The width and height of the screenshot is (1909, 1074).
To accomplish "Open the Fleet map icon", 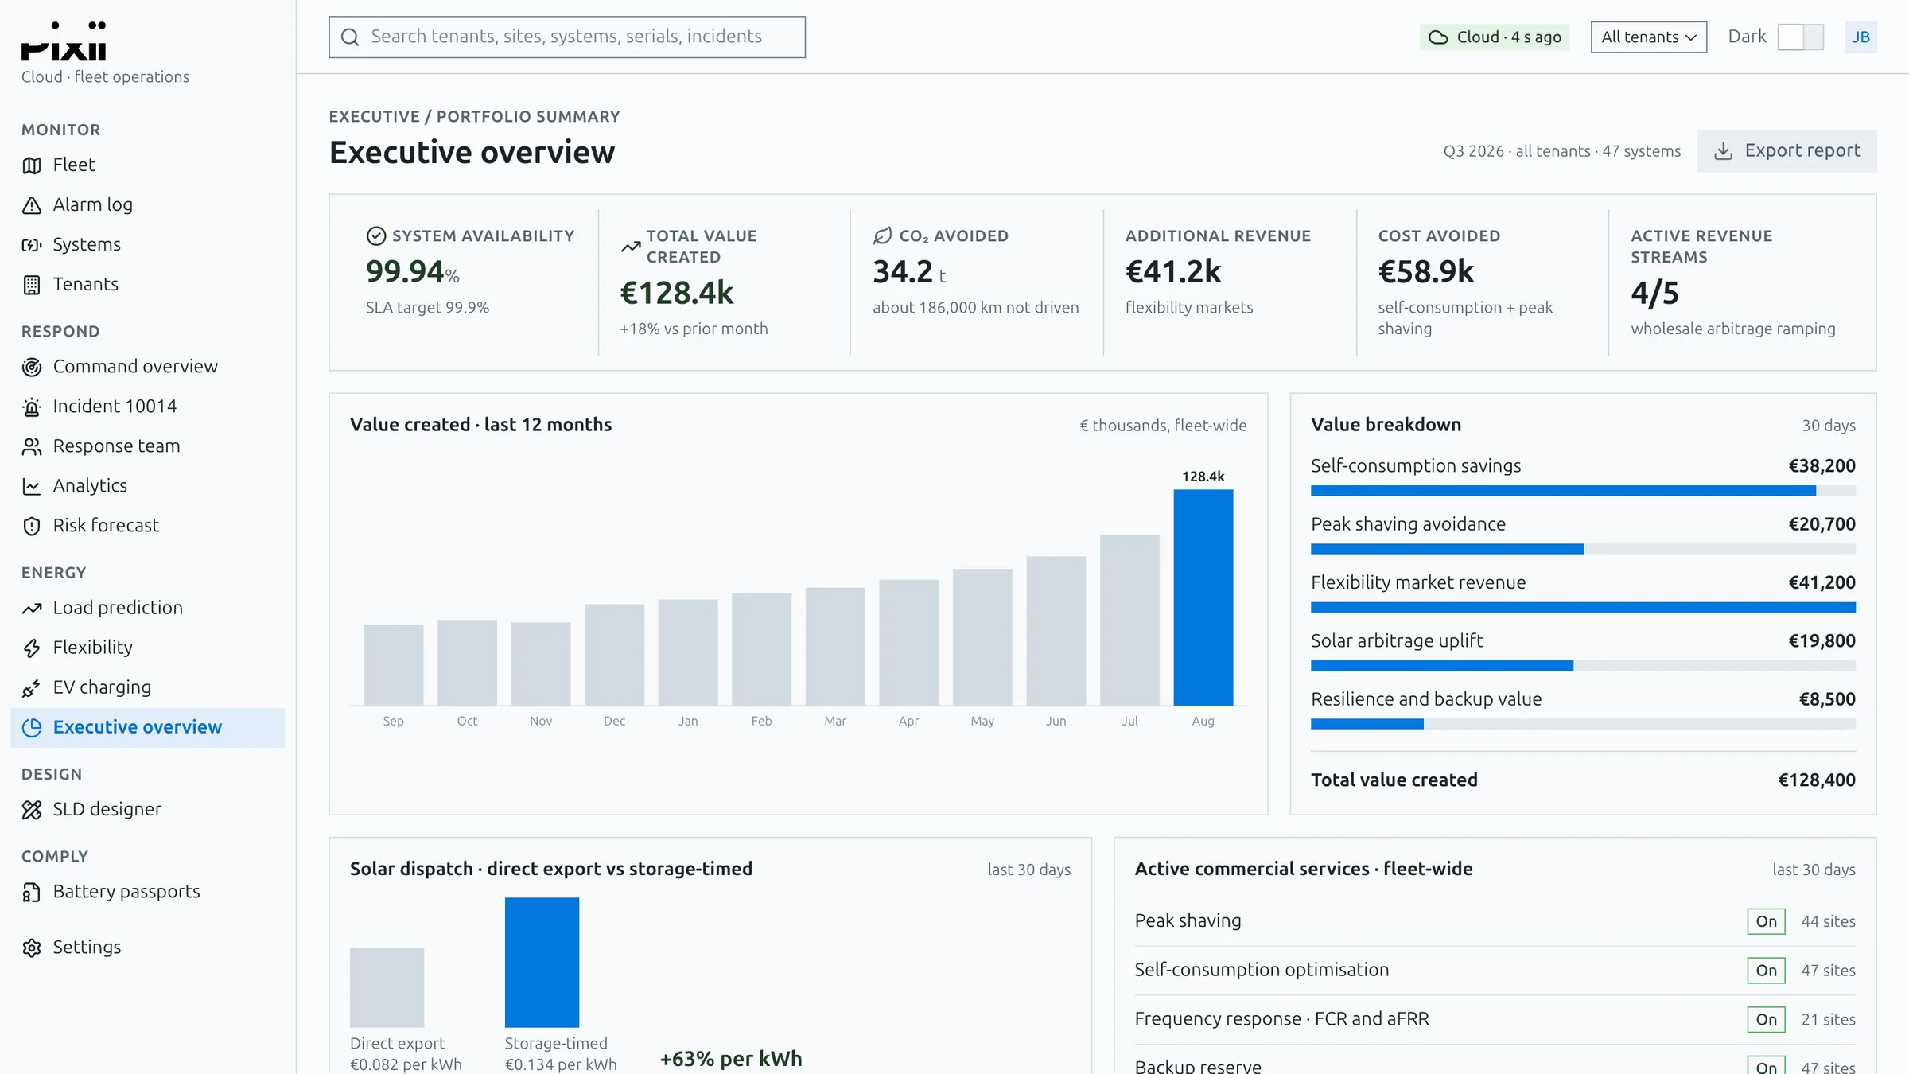I will point(32,165).
